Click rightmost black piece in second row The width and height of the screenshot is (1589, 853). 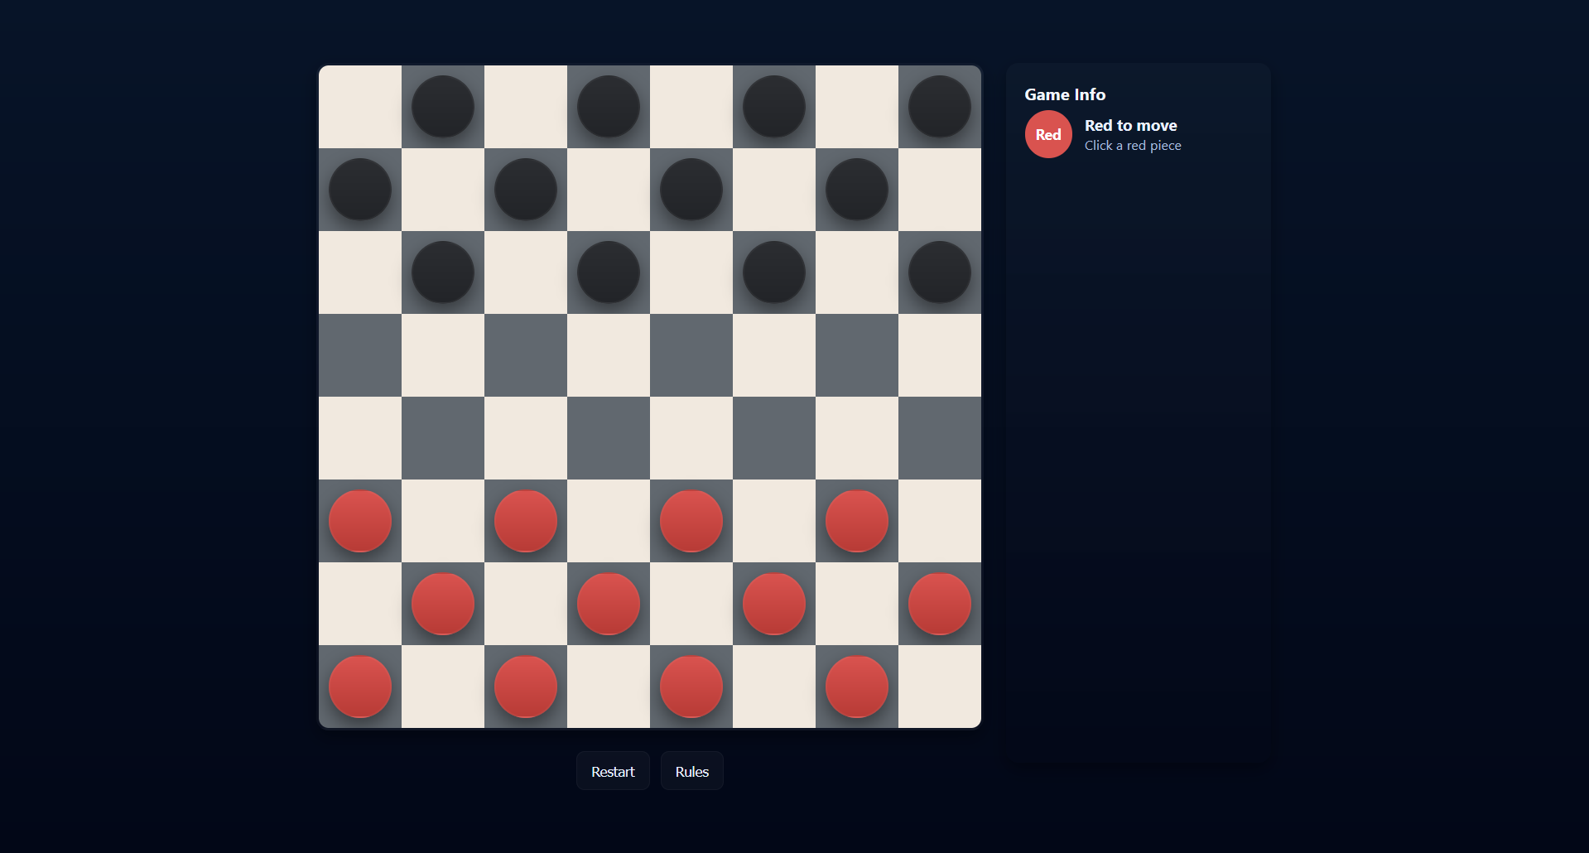click(857, 190)
